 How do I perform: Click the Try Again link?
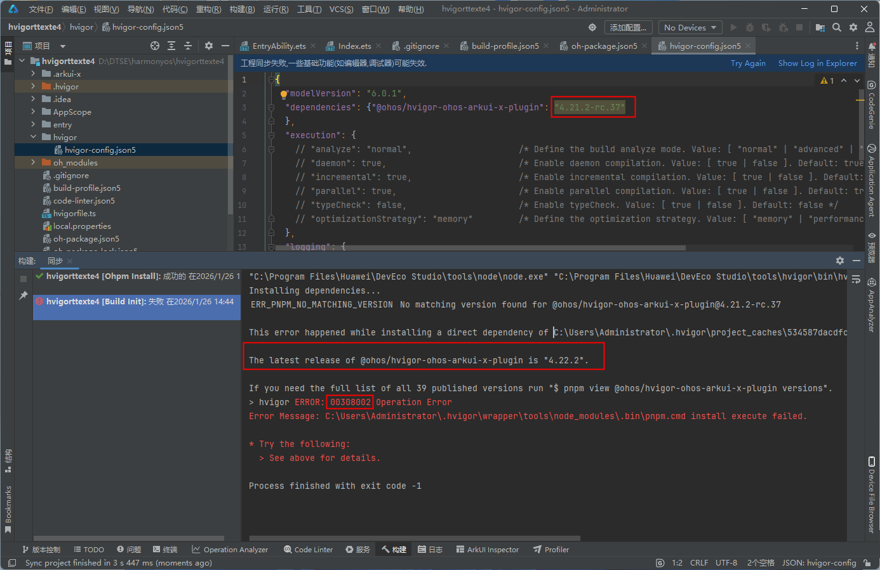(747, 63)
